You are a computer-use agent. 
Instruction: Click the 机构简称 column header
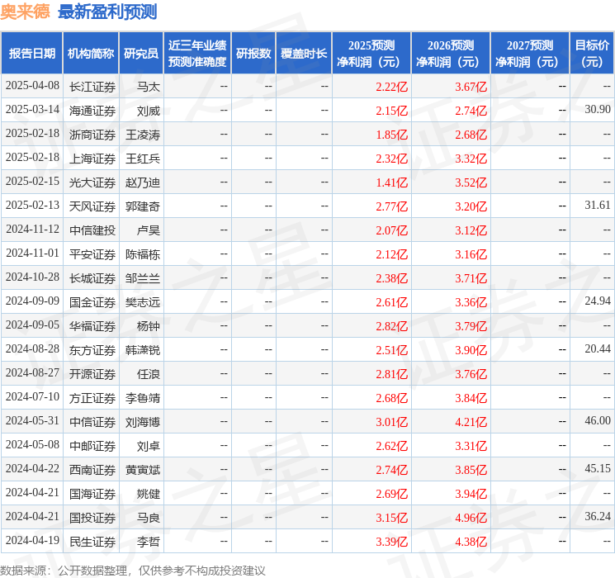coord(91,54)
